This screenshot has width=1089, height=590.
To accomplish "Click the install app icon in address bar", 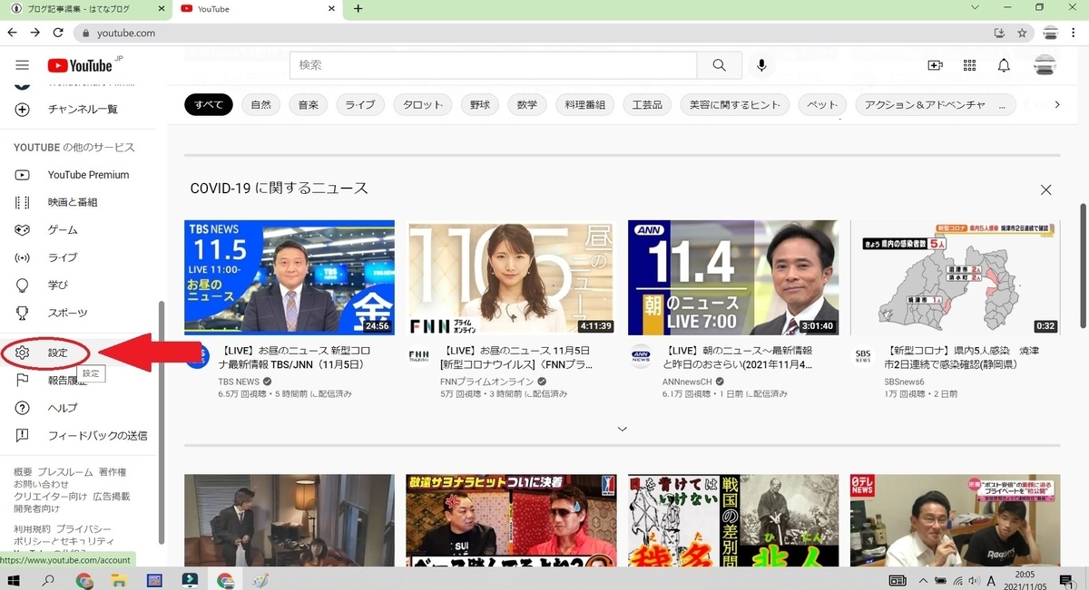I will 999,33.
